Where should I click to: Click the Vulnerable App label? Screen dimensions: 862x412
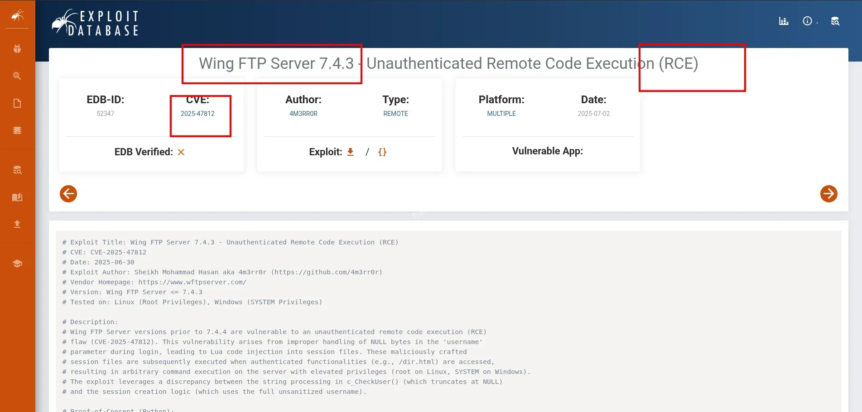click(547, 151)
